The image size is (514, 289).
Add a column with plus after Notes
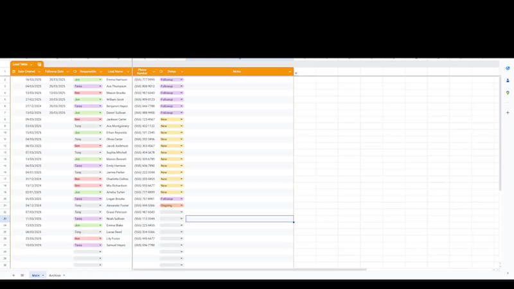coord(296,73)
